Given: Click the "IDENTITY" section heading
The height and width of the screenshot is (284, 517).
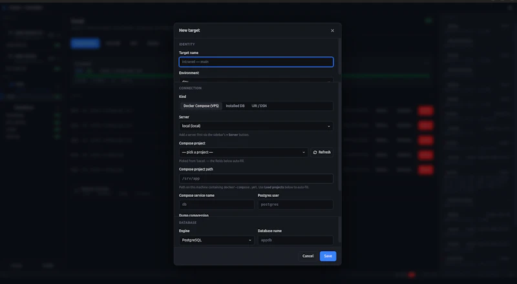Looking at the screenshot, I should point(187,44).
